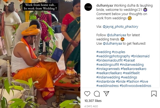The height and width of the screenshot is (108, 160).
Task: Share the post via paper plane icon
Action: point(106,94)
